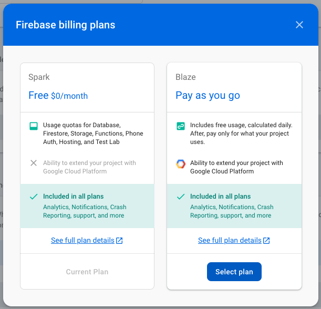The width and height of the screenshot is (321, 309).
Task: Click external-link icon beside Spark plan details
Action: coord(119,240)
